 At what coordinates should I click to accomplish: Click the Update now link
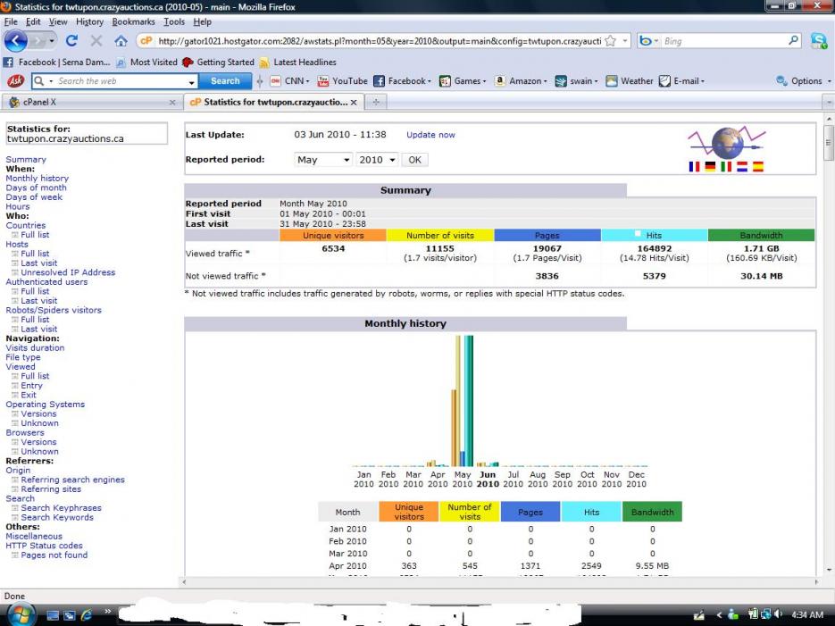[430, 135]
